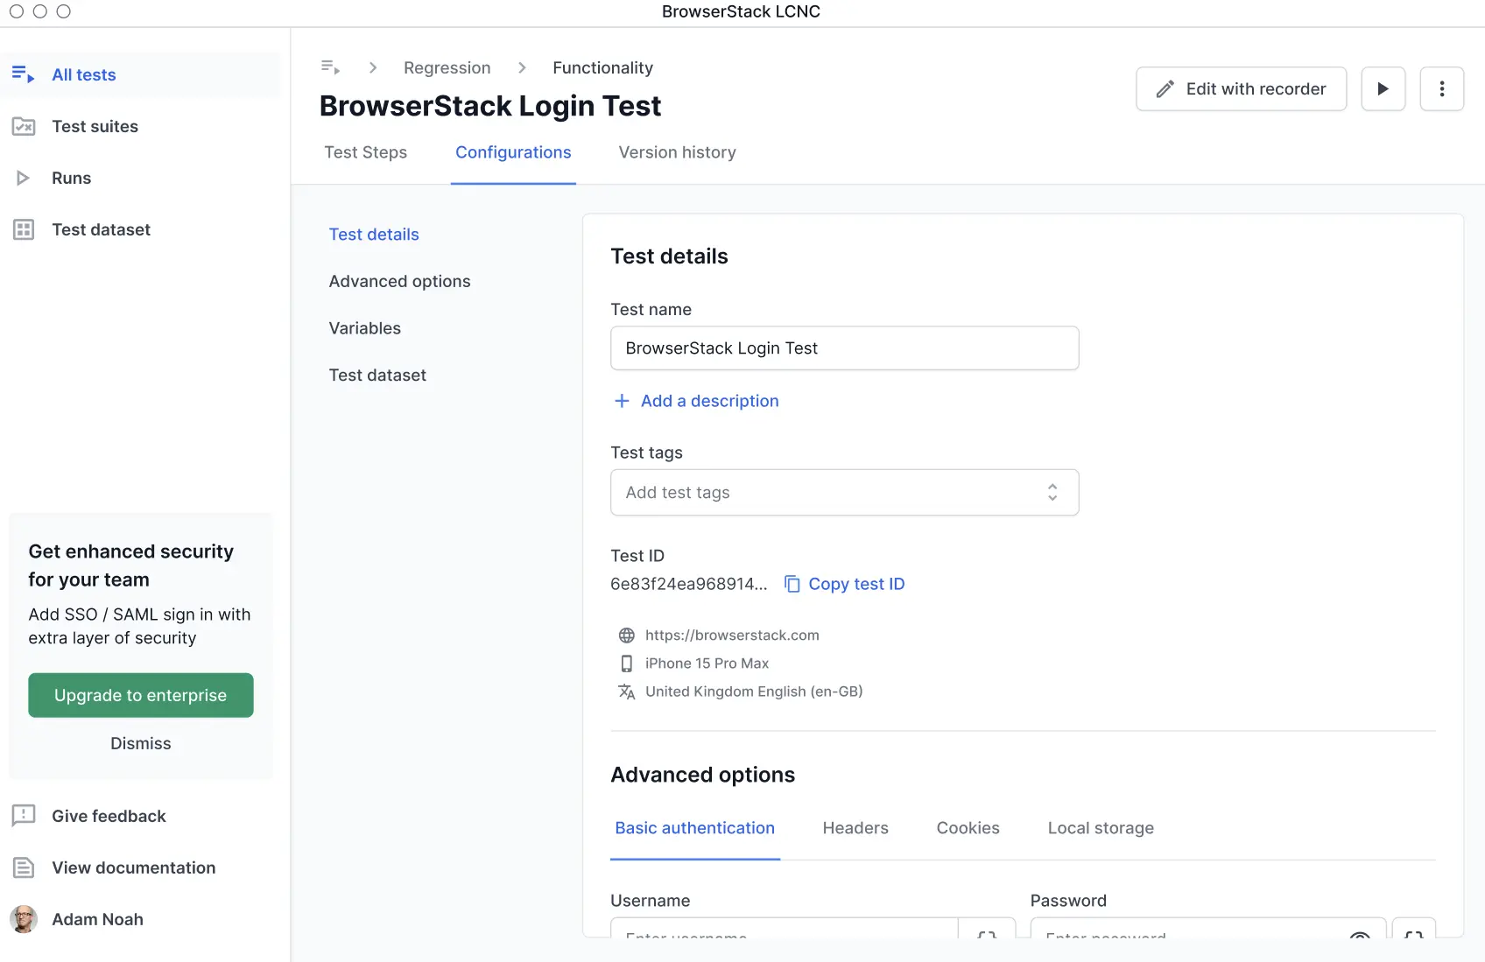
Task: Click Edit with recorder button
Action: pos(1241,89)
